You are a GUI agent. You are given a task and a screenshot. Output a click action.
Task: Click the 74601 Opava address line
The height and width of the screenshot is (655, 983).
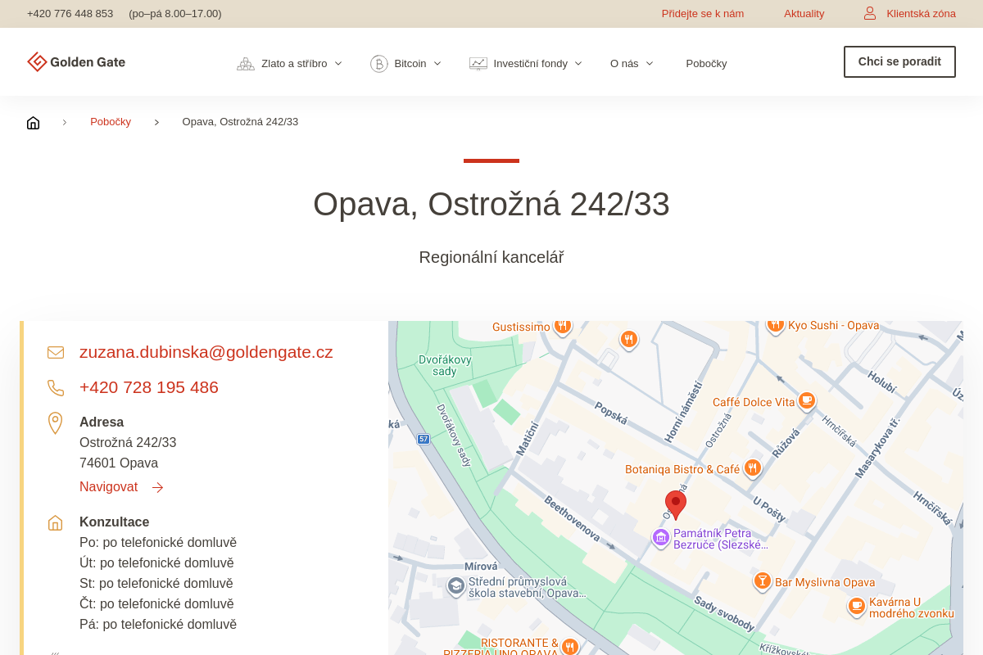coord(119,463)
